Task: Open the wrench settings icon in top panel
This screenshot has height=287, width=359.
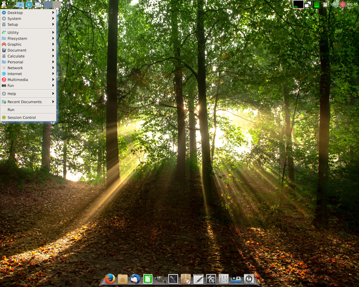Action: click(12, 4)
